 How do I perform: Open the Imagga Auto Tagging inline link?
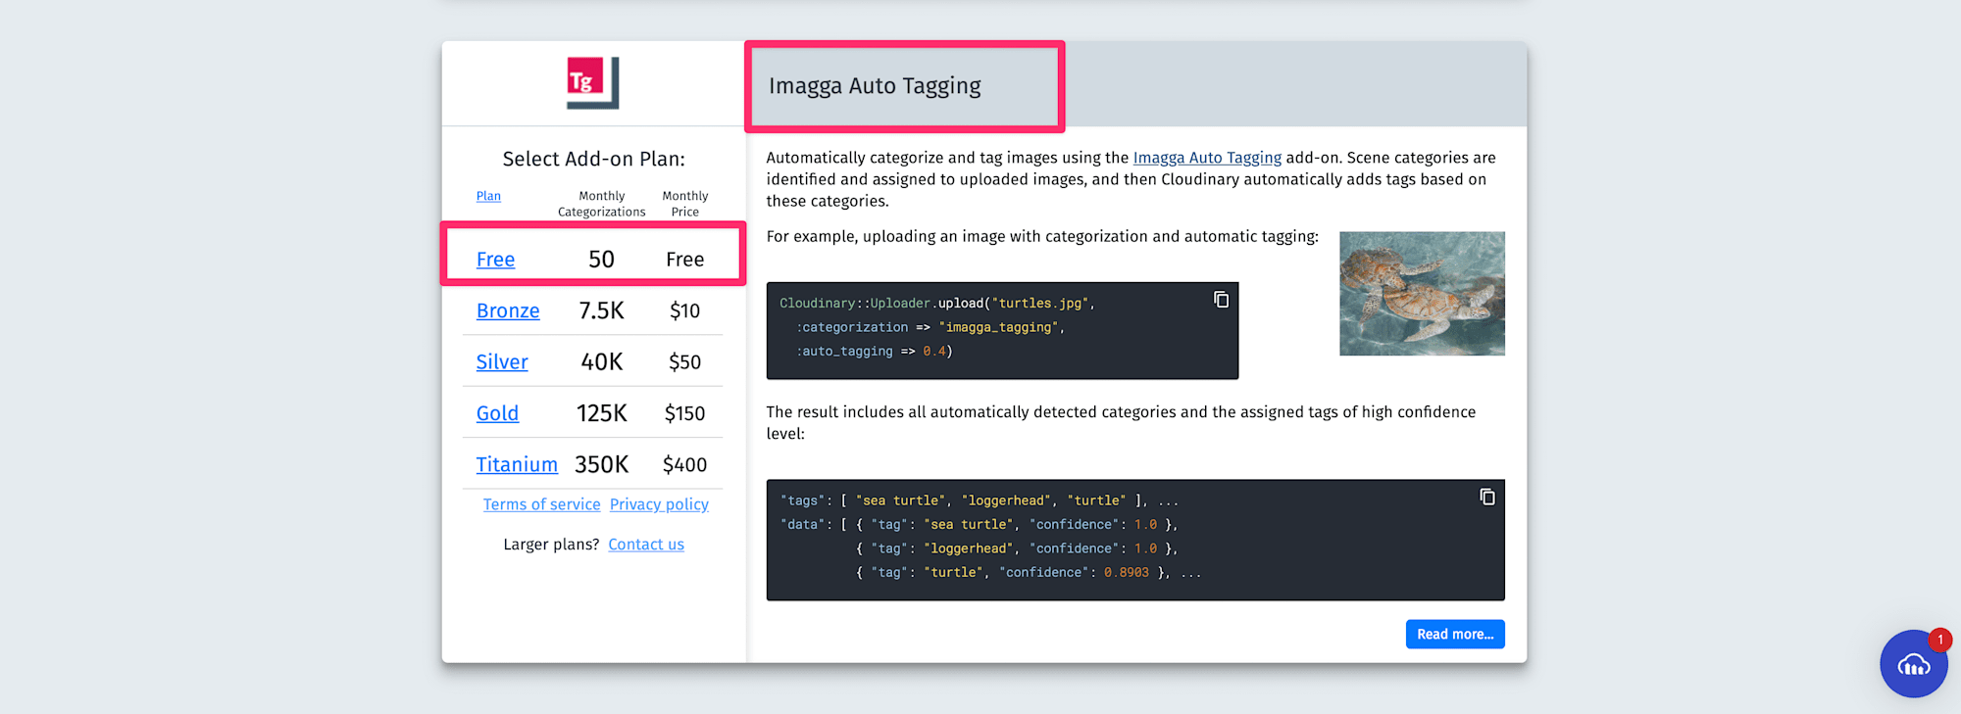click(1207, 158)
